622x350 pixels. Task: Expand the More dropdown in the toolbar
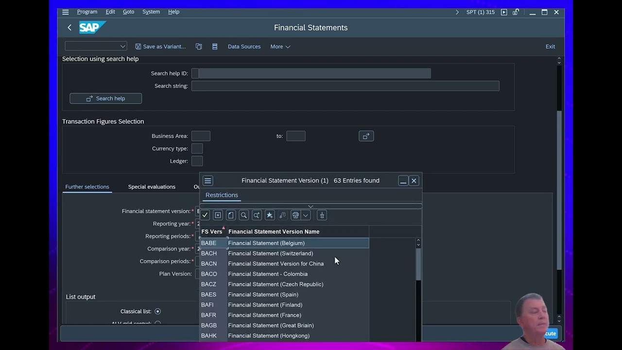point(280,47)
